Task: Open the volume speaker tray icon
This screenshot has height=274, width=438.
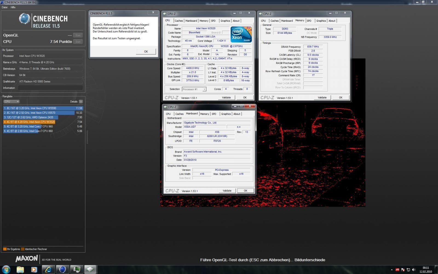Action: (x=414, y=270)
